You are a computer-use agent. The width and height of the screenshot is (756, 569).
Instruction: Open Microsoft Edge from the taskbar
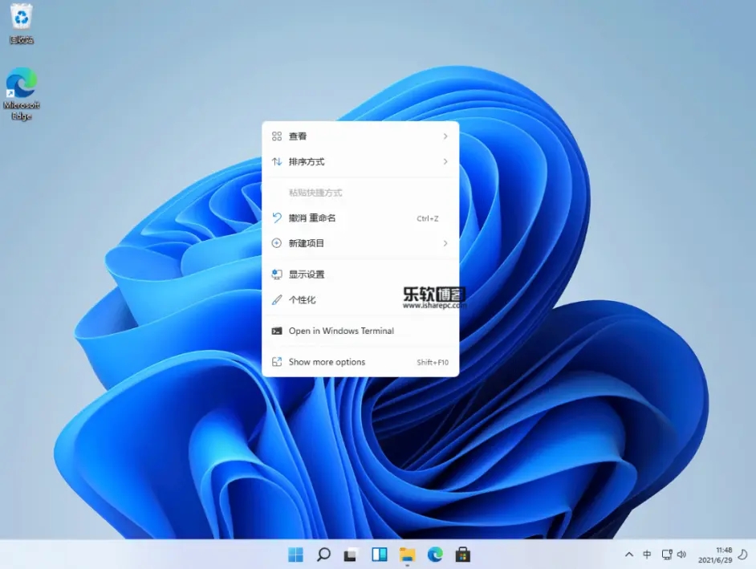(x=434, y=555)
